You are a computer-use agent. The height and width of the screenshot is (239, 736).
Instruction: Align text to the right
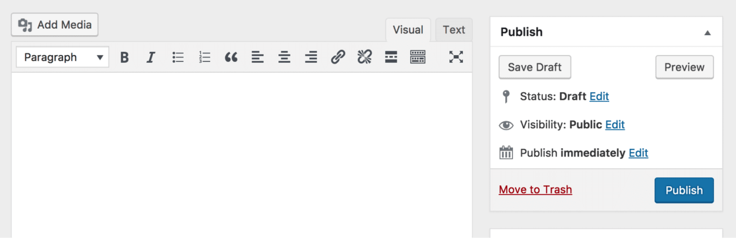click(311, 57)
